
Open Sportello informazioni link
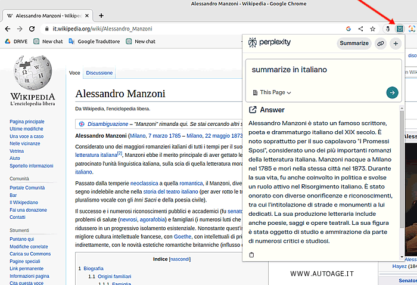pyautogui.click(x=32, y=166)
